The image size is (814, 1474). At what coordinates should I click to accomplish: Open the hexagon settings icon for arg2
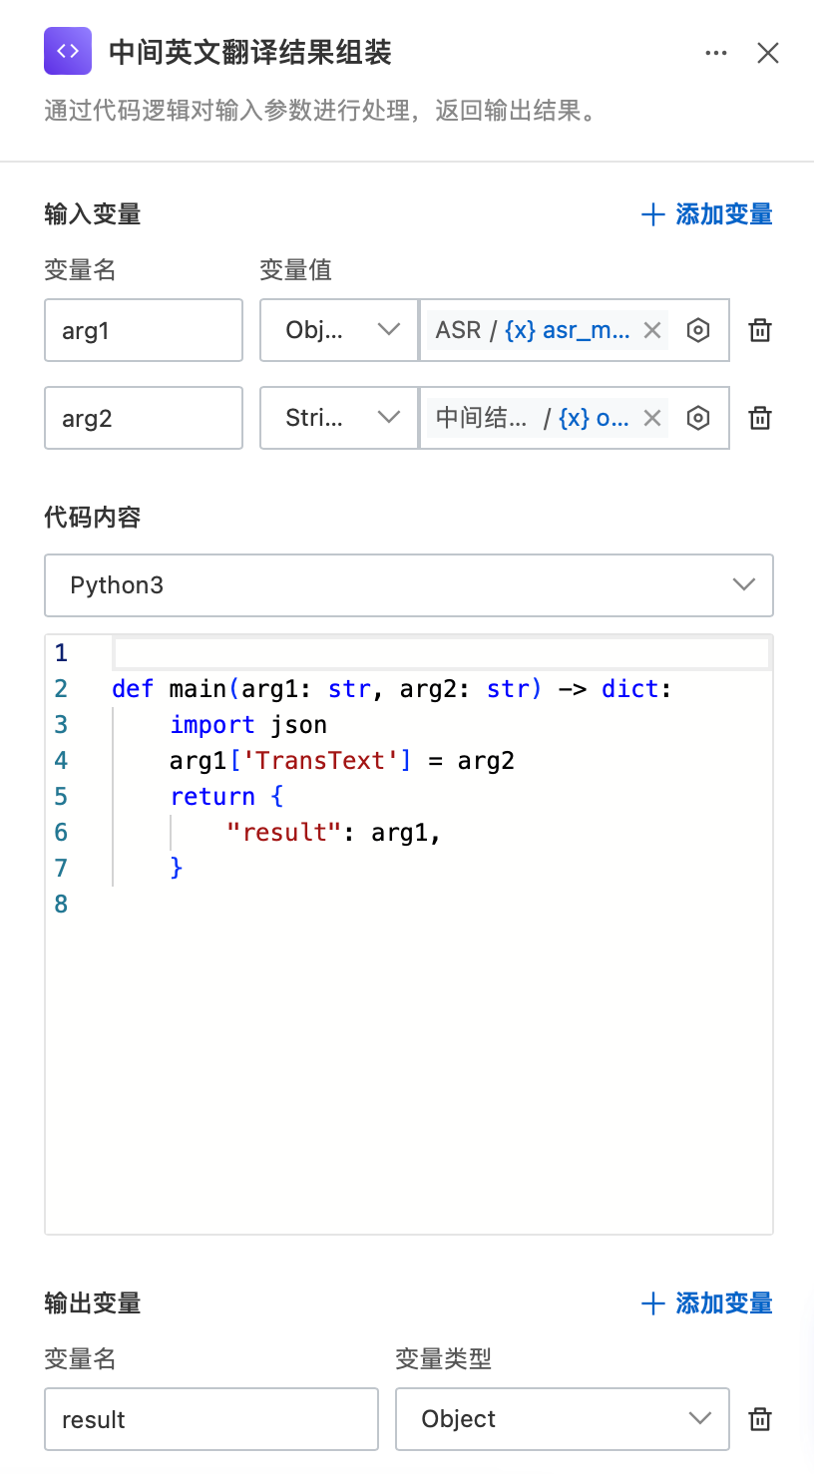click(698, 418)
